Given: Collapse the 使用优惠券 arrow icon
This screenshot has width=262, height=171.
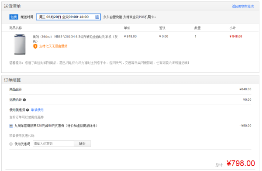Looking at the screenshot, I should pyautogui.click(x=28, y=110).
